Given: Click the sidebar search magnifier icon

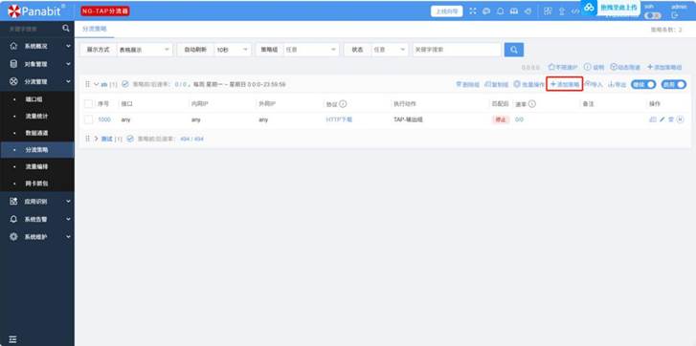Looking at the screenshot, I should coord(66,29).
